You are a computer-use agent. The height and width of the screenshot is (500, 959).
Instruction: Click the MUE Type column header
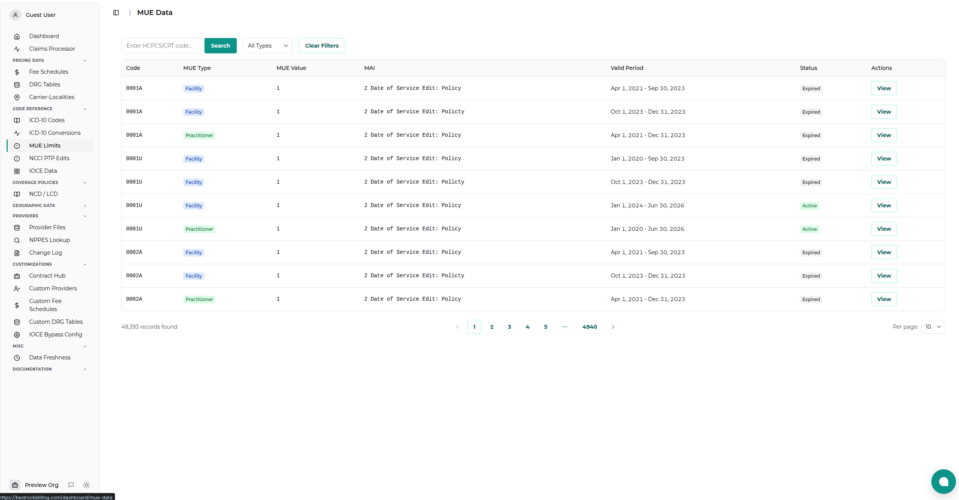[197, 68]
